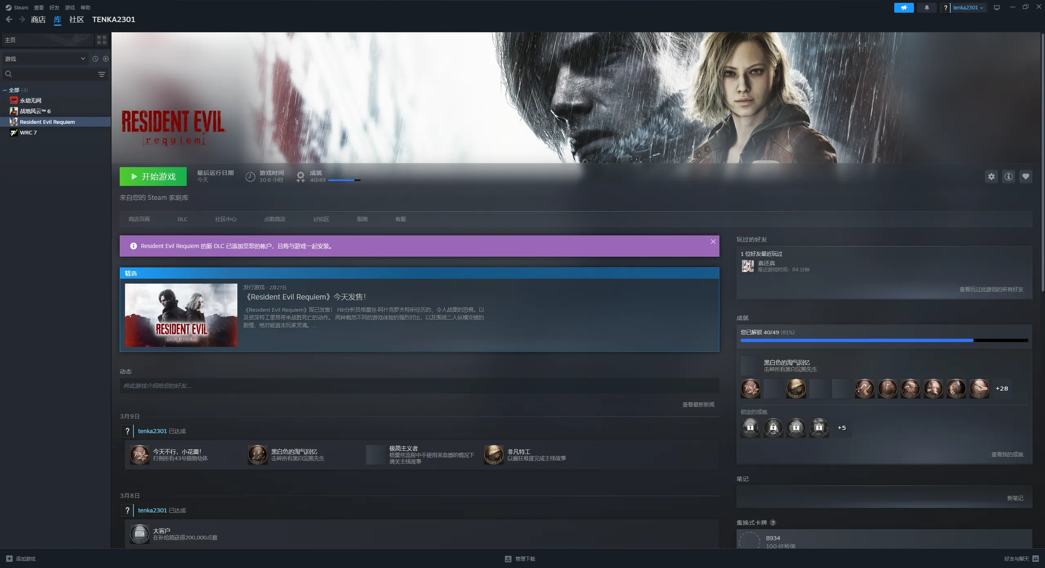The height and width of the screenshot is (568, 1045).
Task: Expand the 游戏 library filter dropdown
Action: tap(45, 59)
